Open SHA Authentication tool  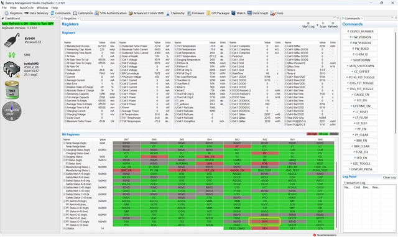pyautogui.click(x=111, y=13)
